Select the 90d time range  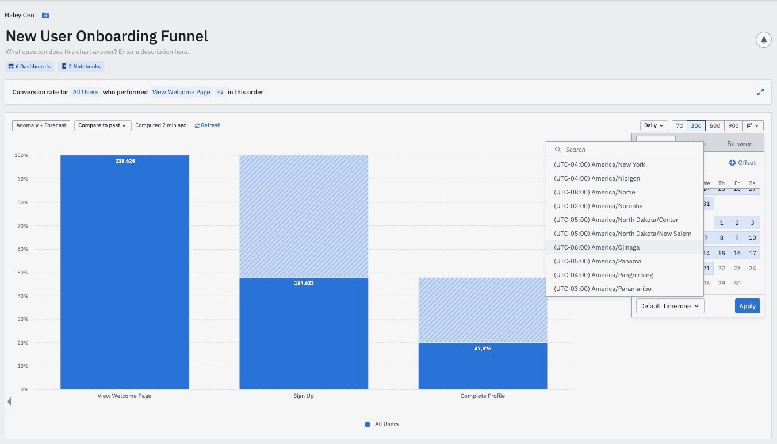[x=733, y=125]
